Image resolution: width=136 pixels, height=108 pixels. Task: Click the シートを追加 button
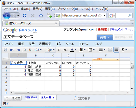13,98
